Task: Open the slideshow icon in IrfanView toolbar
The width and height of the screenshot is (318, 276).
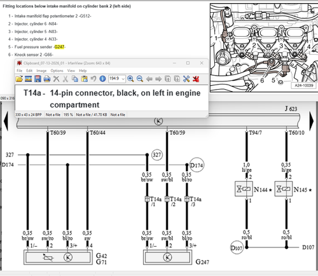Action: coord(28,79)
